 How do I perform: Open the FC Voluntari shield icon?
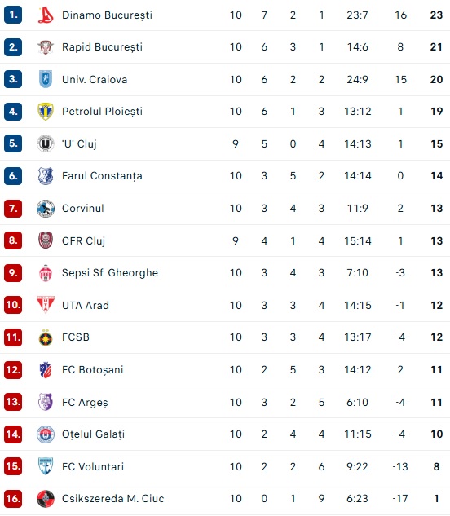point(46,466)
